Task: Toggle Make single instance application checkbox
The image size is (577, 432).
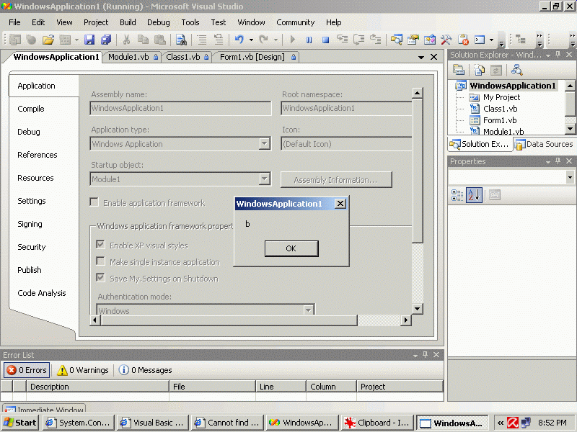Action: [x=101, y=261]
